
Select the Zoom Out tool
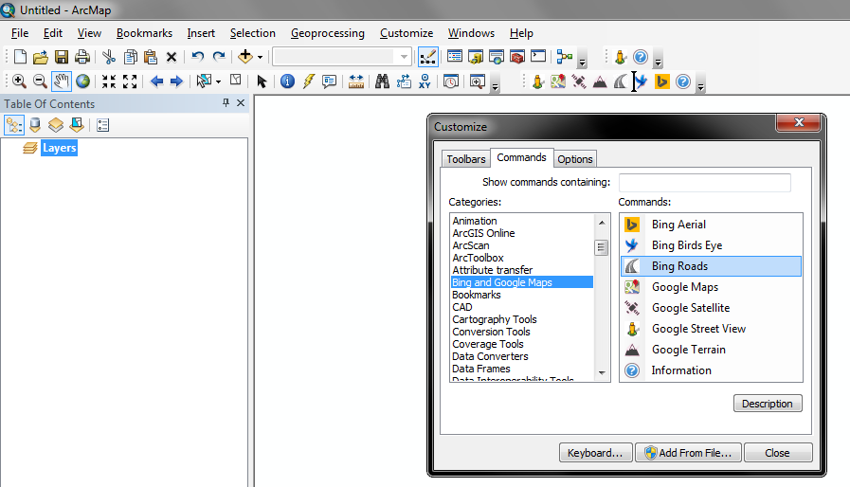(40, 81)
